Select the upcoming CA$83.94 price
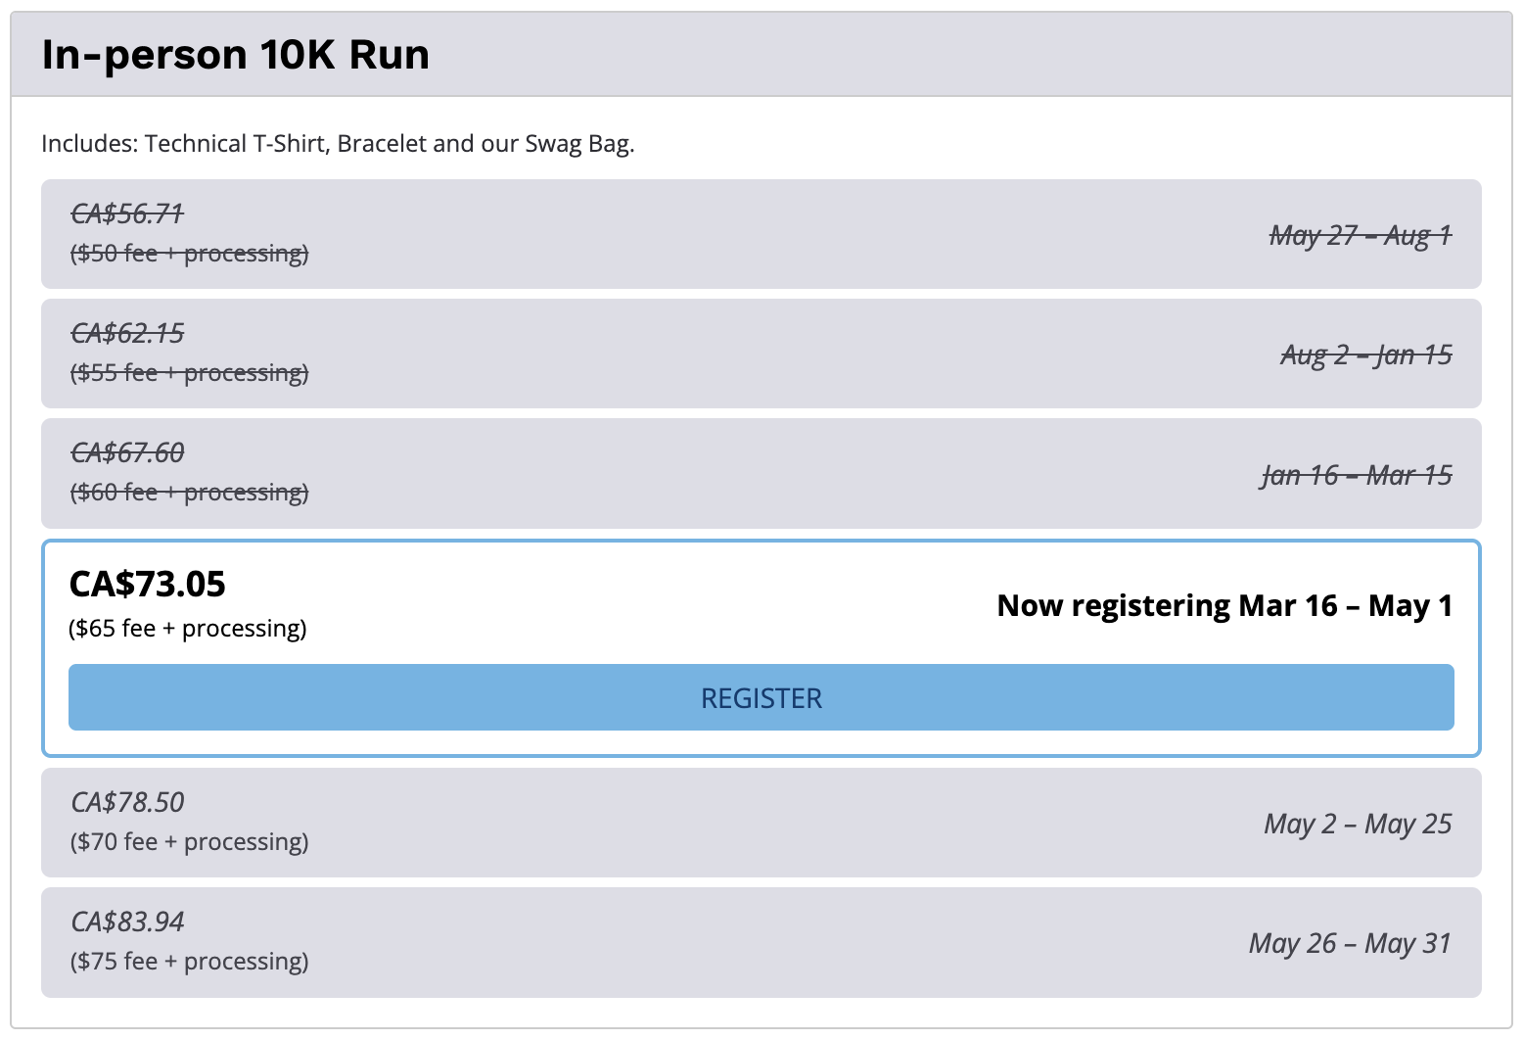Viewport: 1523px width, 1040px height. [127, 922]
